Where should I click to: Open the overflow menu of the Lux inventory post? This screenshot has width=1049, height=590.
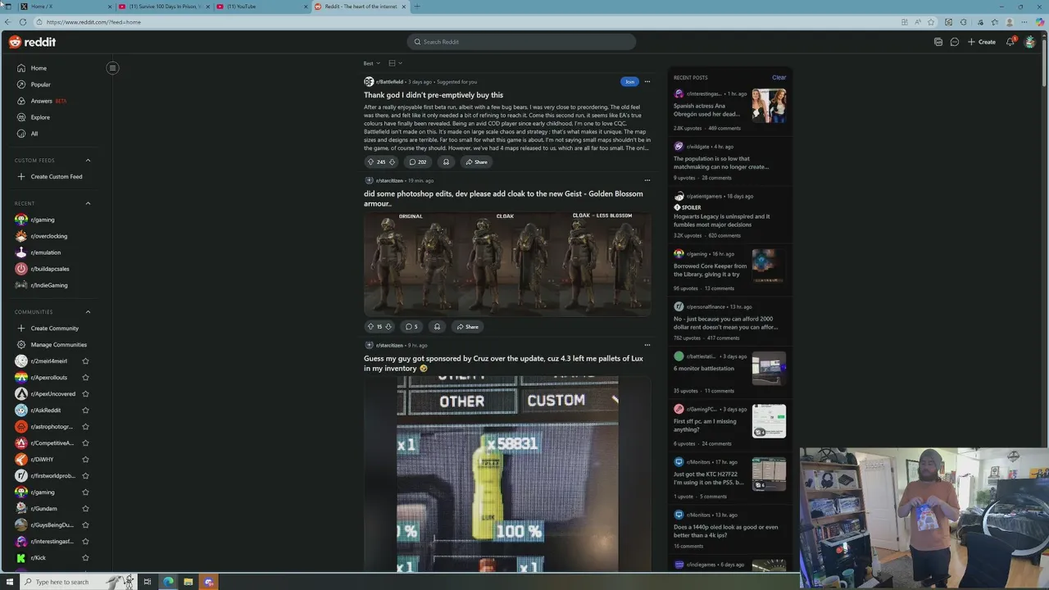coord(647,345)
